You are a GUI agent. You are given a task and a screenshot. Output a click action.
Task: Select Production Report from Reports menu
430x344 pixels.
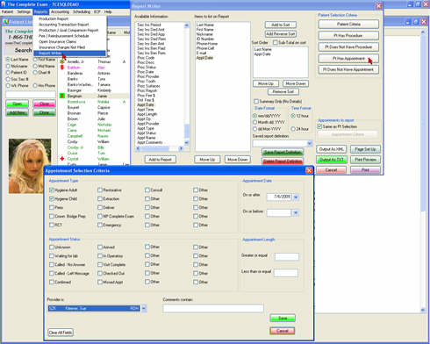click(x=54, y=18)
